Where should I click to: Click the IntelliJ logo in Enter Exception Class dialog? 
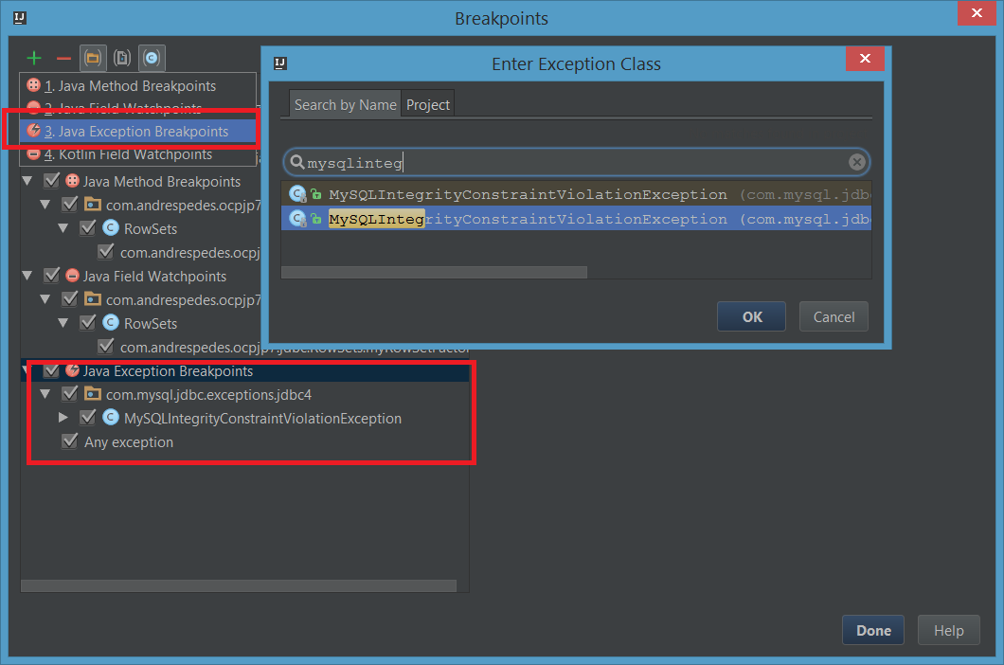click(x=279, y=63)
